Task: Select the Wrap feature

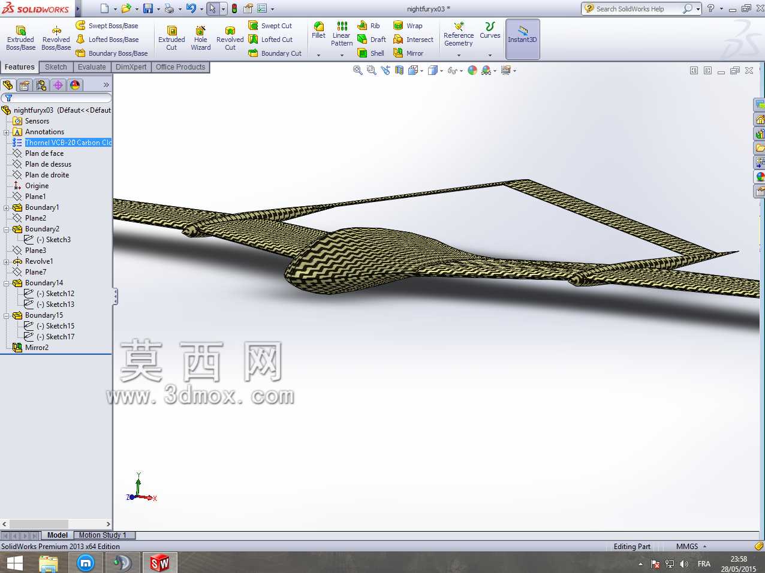Action: (408, 26)
